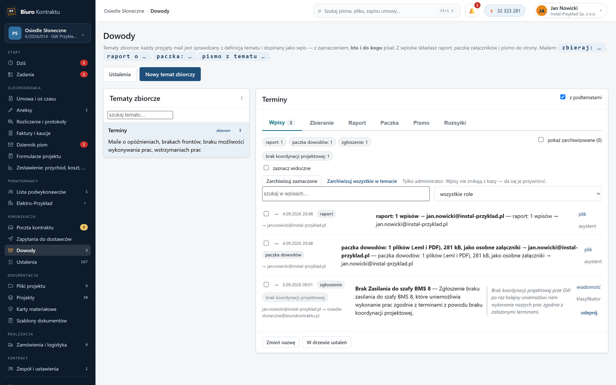Viewport: 616px width, 385px height.
Task: Click 'Nowy temat zbiorczy' button
Action: 170,74
